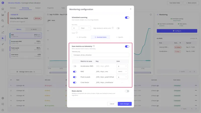Switch to the Tasks tab
This screenshot has width=201, height=113.
pyautogui.click(x=63, y=8)
